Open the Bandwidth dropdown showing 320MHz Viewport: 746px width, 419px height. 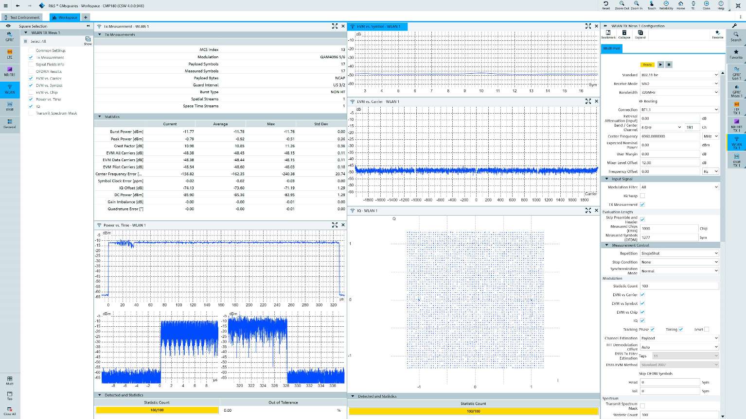pyautogui.click(x=679, y=92)
